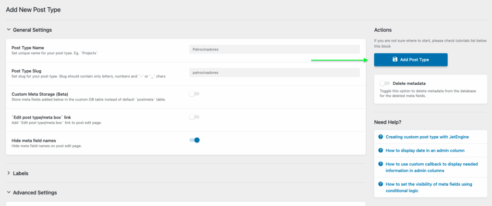Expand the Labels section
The image size is (492, 206).
point(9,173)
